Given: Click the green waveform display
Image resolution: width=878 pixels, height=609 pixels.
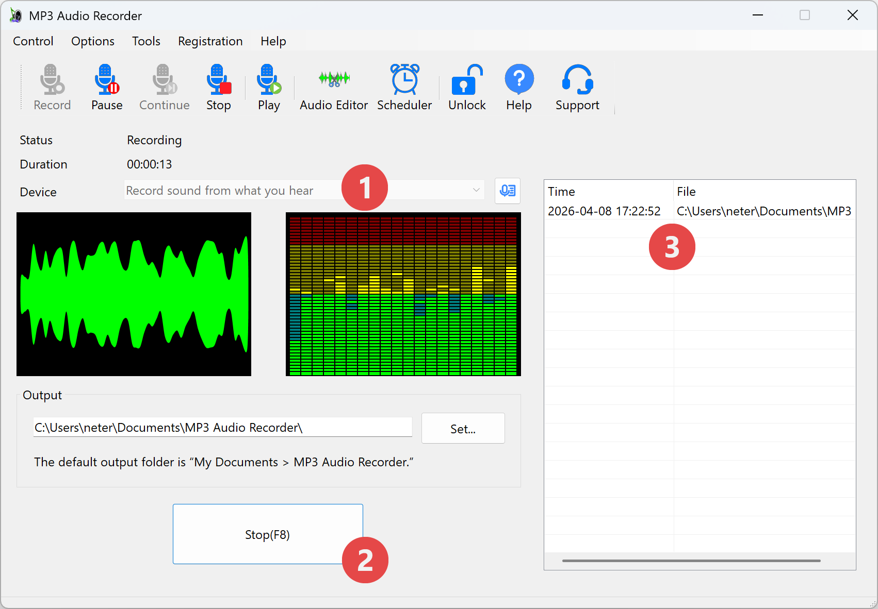Looking at the screenshot, I should 134,294.
